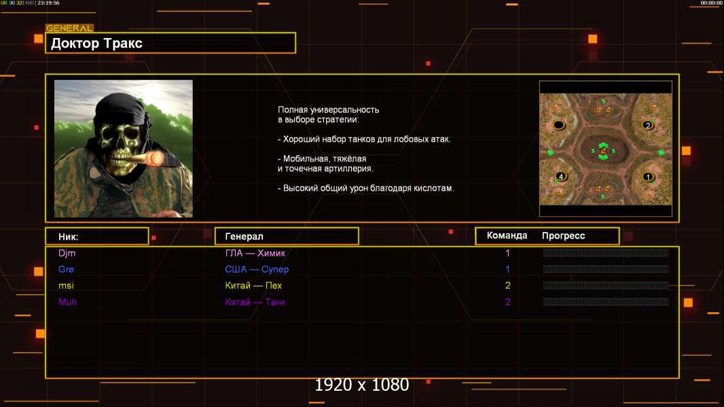Image resolution: width=724 pixels, height=407 pixels.
Task: Select start position 2 marker on map
Action: [647, 125]
